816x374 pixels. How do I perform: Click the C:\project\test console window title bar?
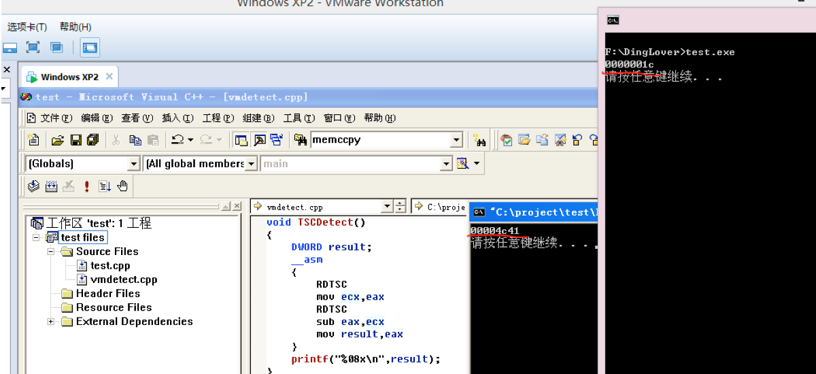click(x=534, y=211)
